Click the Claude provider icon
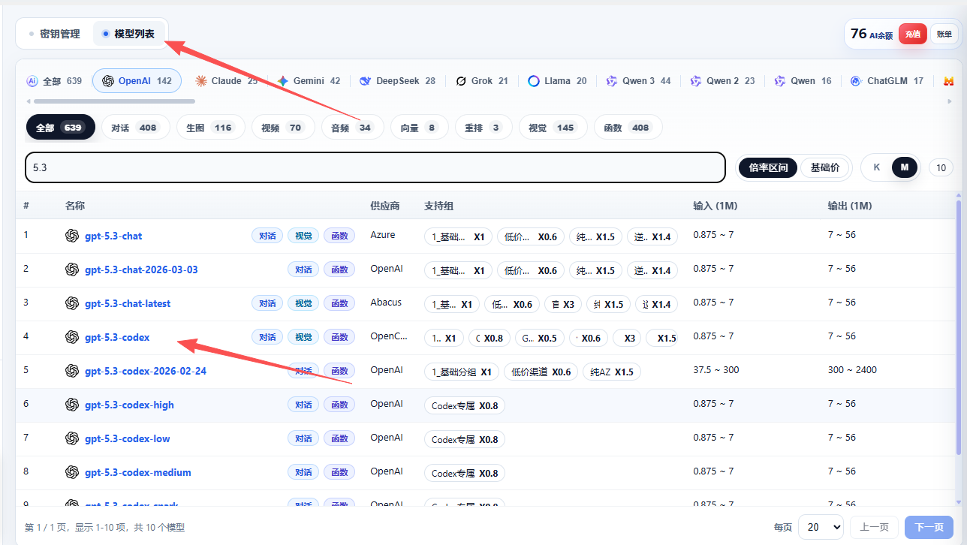 click(x=201, y=81)
